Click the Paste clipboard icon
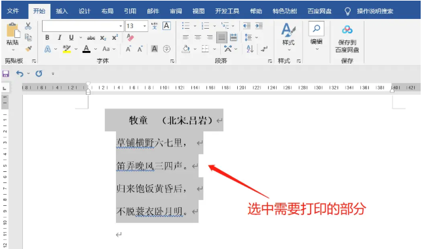The width and height of the screenshot is (422, 249). 12,30
